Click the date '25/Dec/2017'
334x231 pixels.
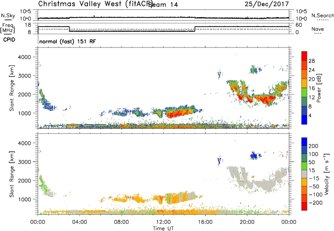point(267,4)
